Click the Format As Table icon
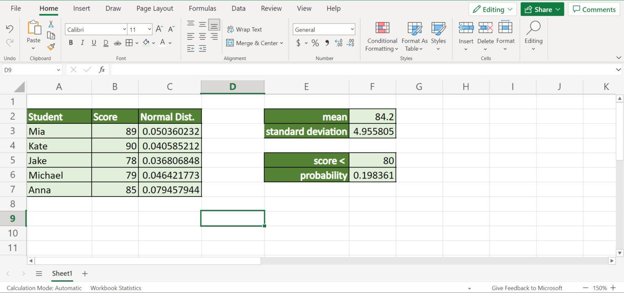The image size is (624, 293). (x=414, y=38)
